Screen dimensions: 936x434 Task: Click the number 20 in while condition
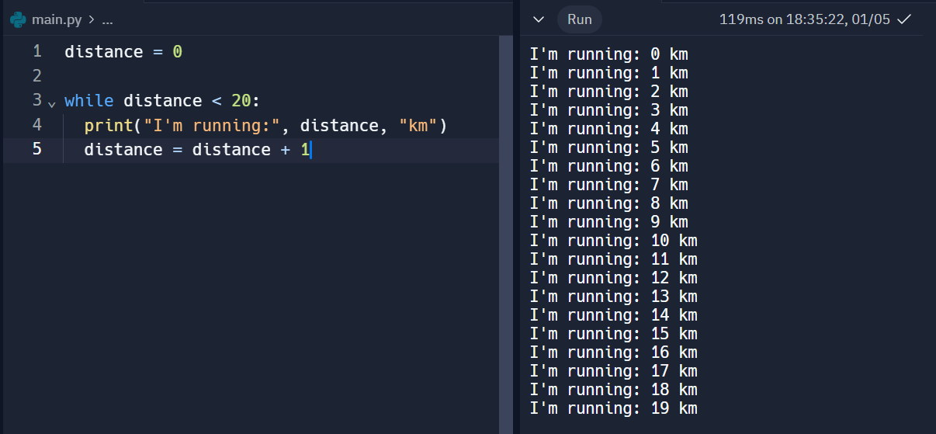[241, 101]
